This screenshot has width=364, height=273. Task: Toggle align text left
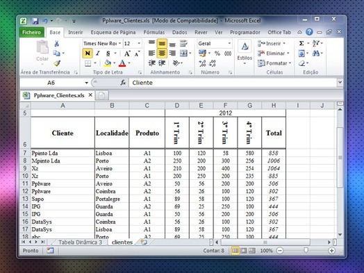(x=152, y=53)
